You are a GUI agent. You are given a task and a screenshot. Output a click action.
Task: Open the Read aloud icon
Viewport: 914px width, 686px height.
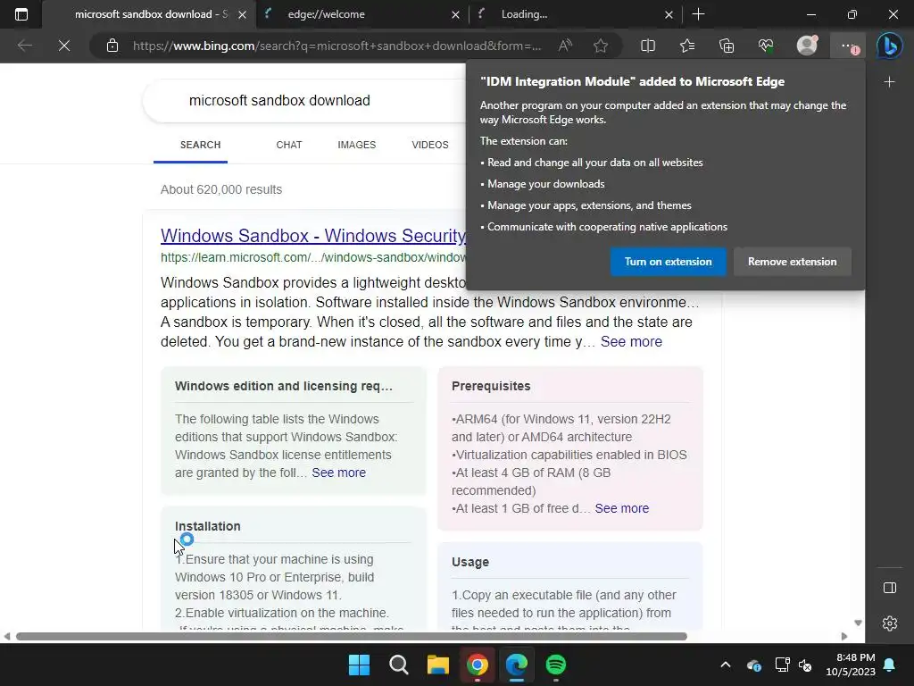point(565,46)
